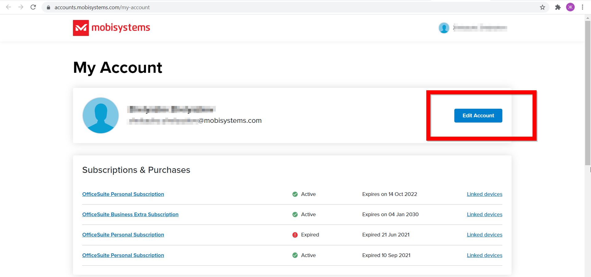Click the 'Subscriptions & Purchases' heading
The image size is (591, 277).
(136, 170)
